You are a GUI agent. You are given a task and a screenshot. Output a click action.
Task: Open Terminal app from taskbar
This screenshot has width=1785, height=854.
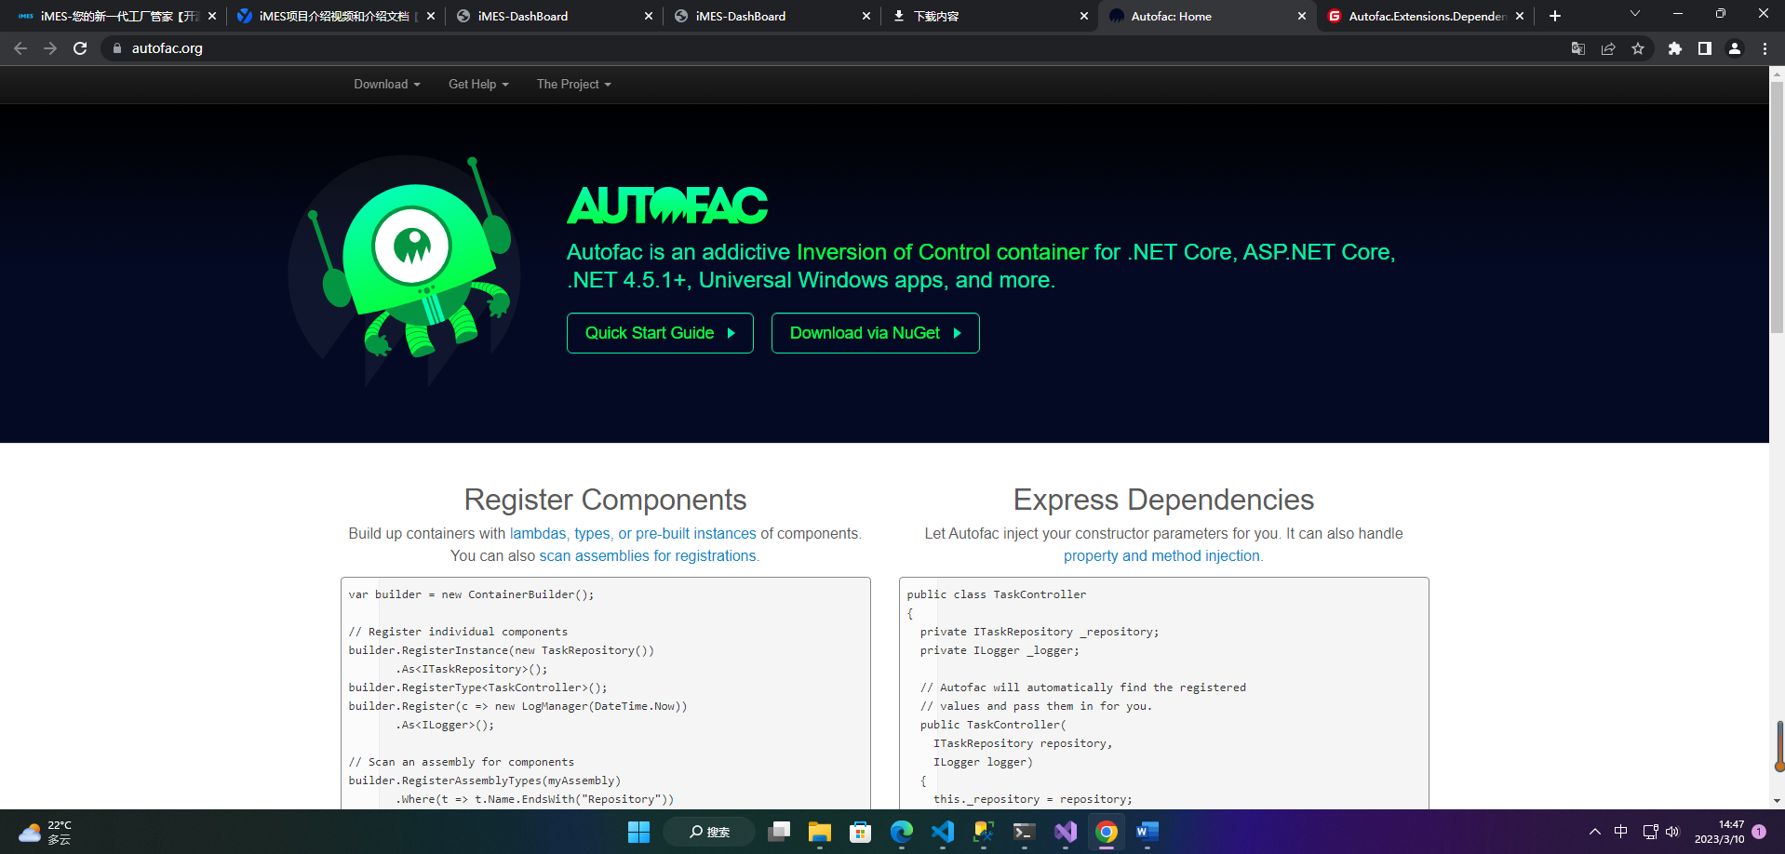(1025, 832)
